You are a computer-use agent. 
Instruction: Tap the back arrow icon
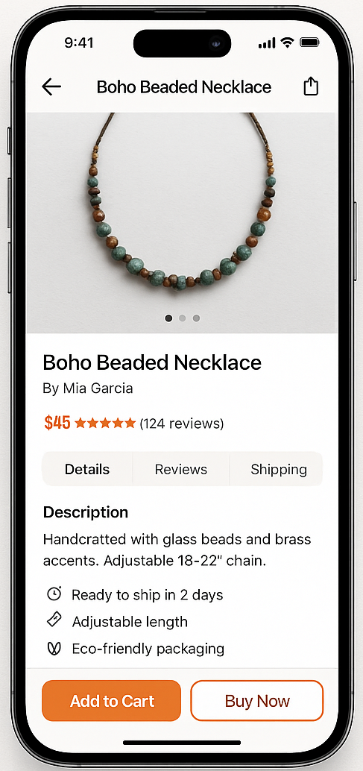[x=51, y=87]
